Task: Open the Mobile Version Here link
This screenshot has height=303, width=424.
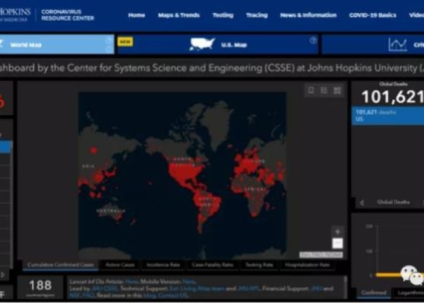Action: pyautogui.click(x=189, y=282)
